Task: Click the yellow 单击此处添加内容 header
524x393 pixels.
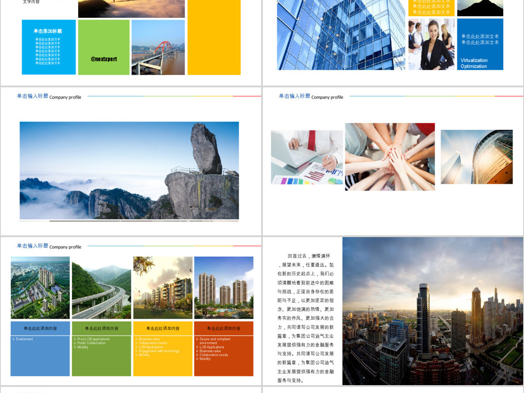Action: (x=162, y=328)
